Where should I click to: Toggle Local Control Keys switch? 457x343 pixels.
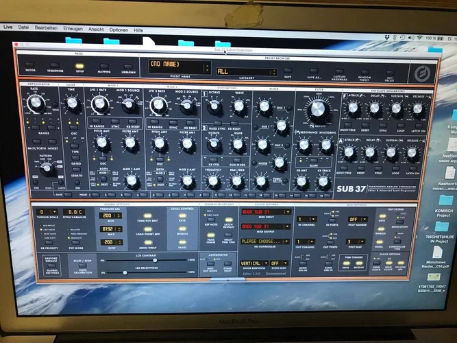tap(182, 215)
